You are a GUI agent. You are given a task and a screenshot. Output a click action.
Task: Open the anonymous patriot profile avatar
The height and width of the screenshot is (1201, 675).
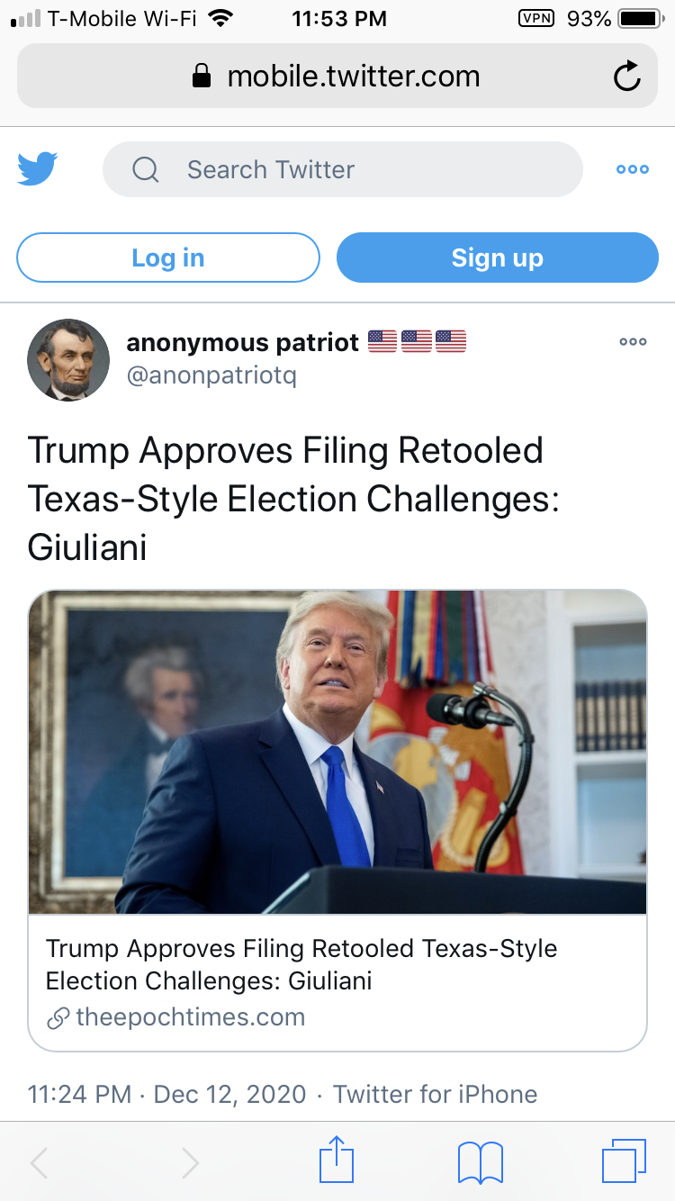point(68,360)
